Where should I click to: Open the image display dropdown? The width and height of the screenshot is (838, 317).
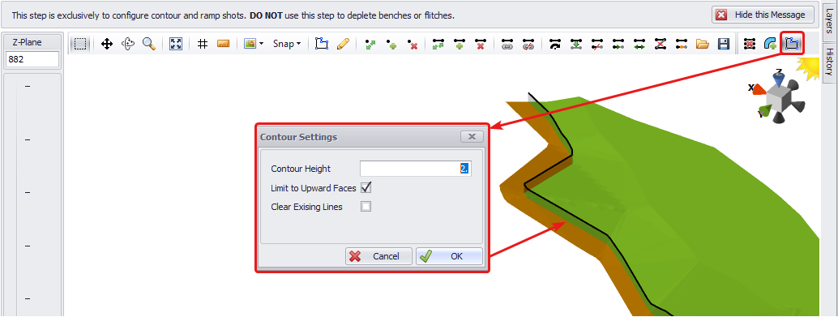tap(254, 44)
